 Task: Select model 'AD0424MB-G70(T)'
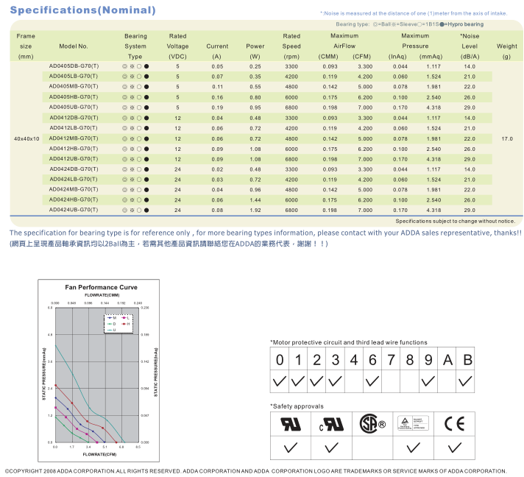click(x=74, y=189)
